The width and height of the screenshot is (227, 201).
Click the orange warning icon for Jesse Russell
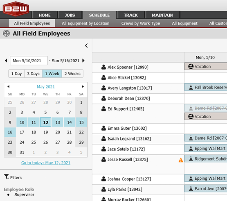tap(181, 160)
